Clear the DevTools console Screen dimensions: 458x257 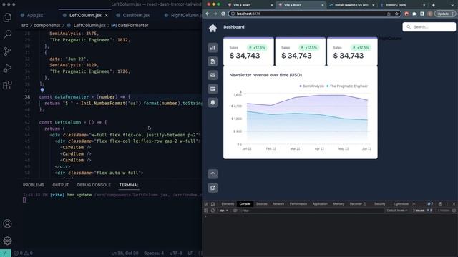pos(213,211)
